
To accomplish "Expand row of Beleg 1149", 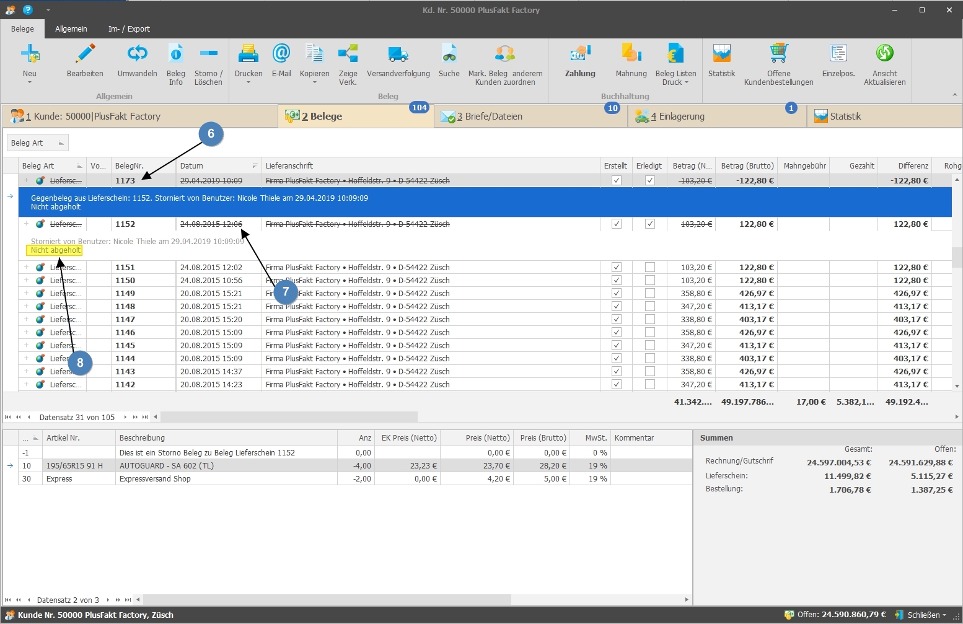I will pos(26,293).
